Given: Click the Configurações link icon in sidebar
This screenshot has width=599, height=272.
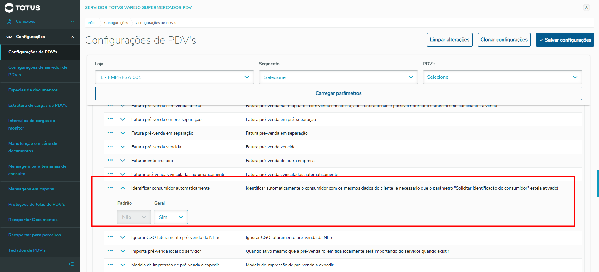Looking at the screenshot, I should (x=9, y=37).
